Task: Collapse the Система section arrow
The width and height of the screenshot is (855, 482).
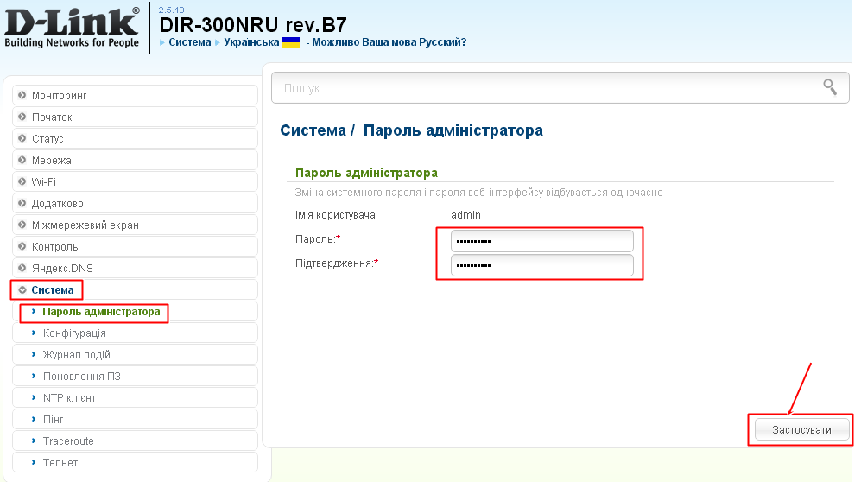Action: pyautogui.click(x=22, y=290)
